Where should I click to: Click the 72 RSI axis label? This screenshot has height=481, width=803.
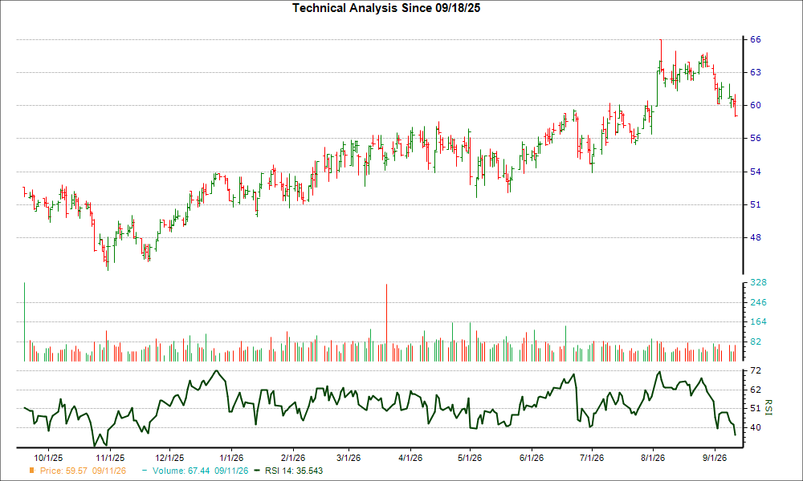tap(756, 370)
